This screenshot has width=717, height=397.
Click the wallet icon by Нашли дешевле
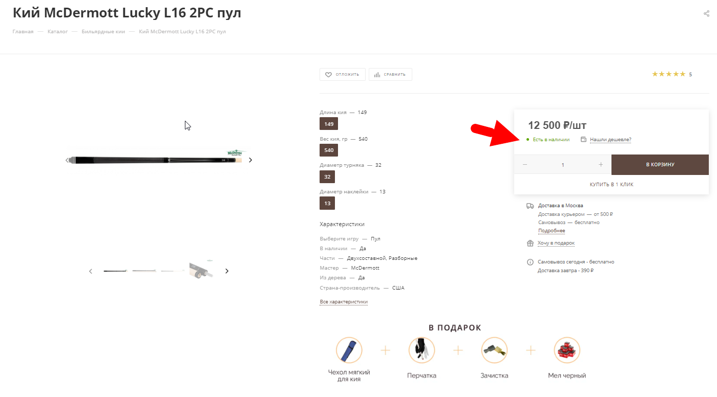583,139
